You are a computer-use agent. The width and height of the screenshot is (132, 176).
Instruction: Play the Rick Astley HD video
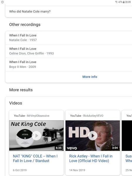pos(93,136)
